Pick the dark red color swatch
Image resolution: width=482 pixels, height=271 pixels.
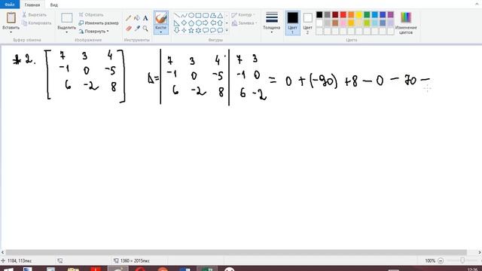pyautogui.click(x=335, y=15)
